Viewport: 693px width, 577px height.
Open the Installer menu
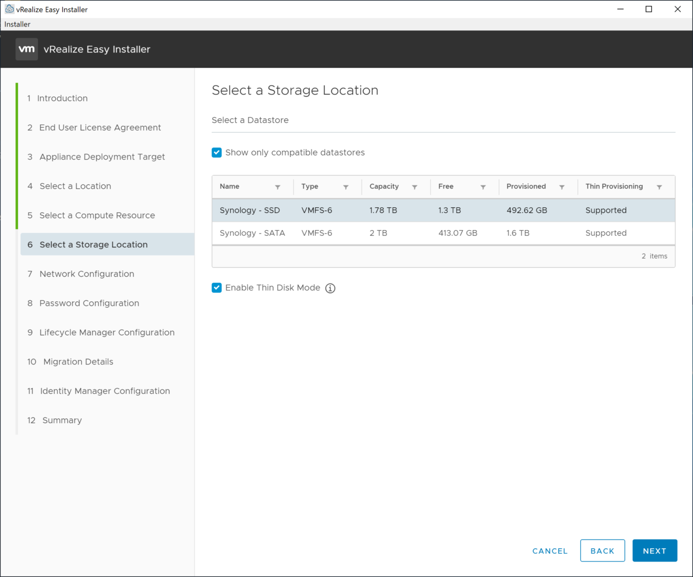pyautogui.click(x=17, y=24)
